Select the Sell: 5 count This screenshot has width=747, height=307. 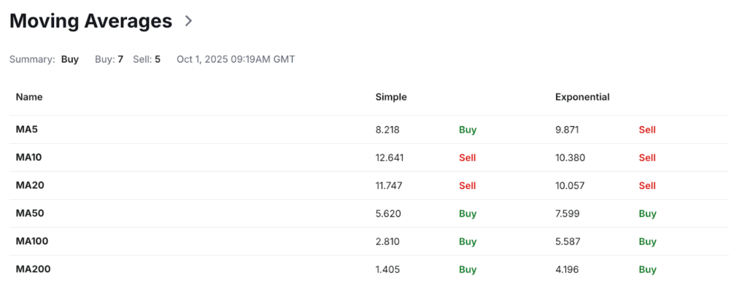click(x=147, y=59)
